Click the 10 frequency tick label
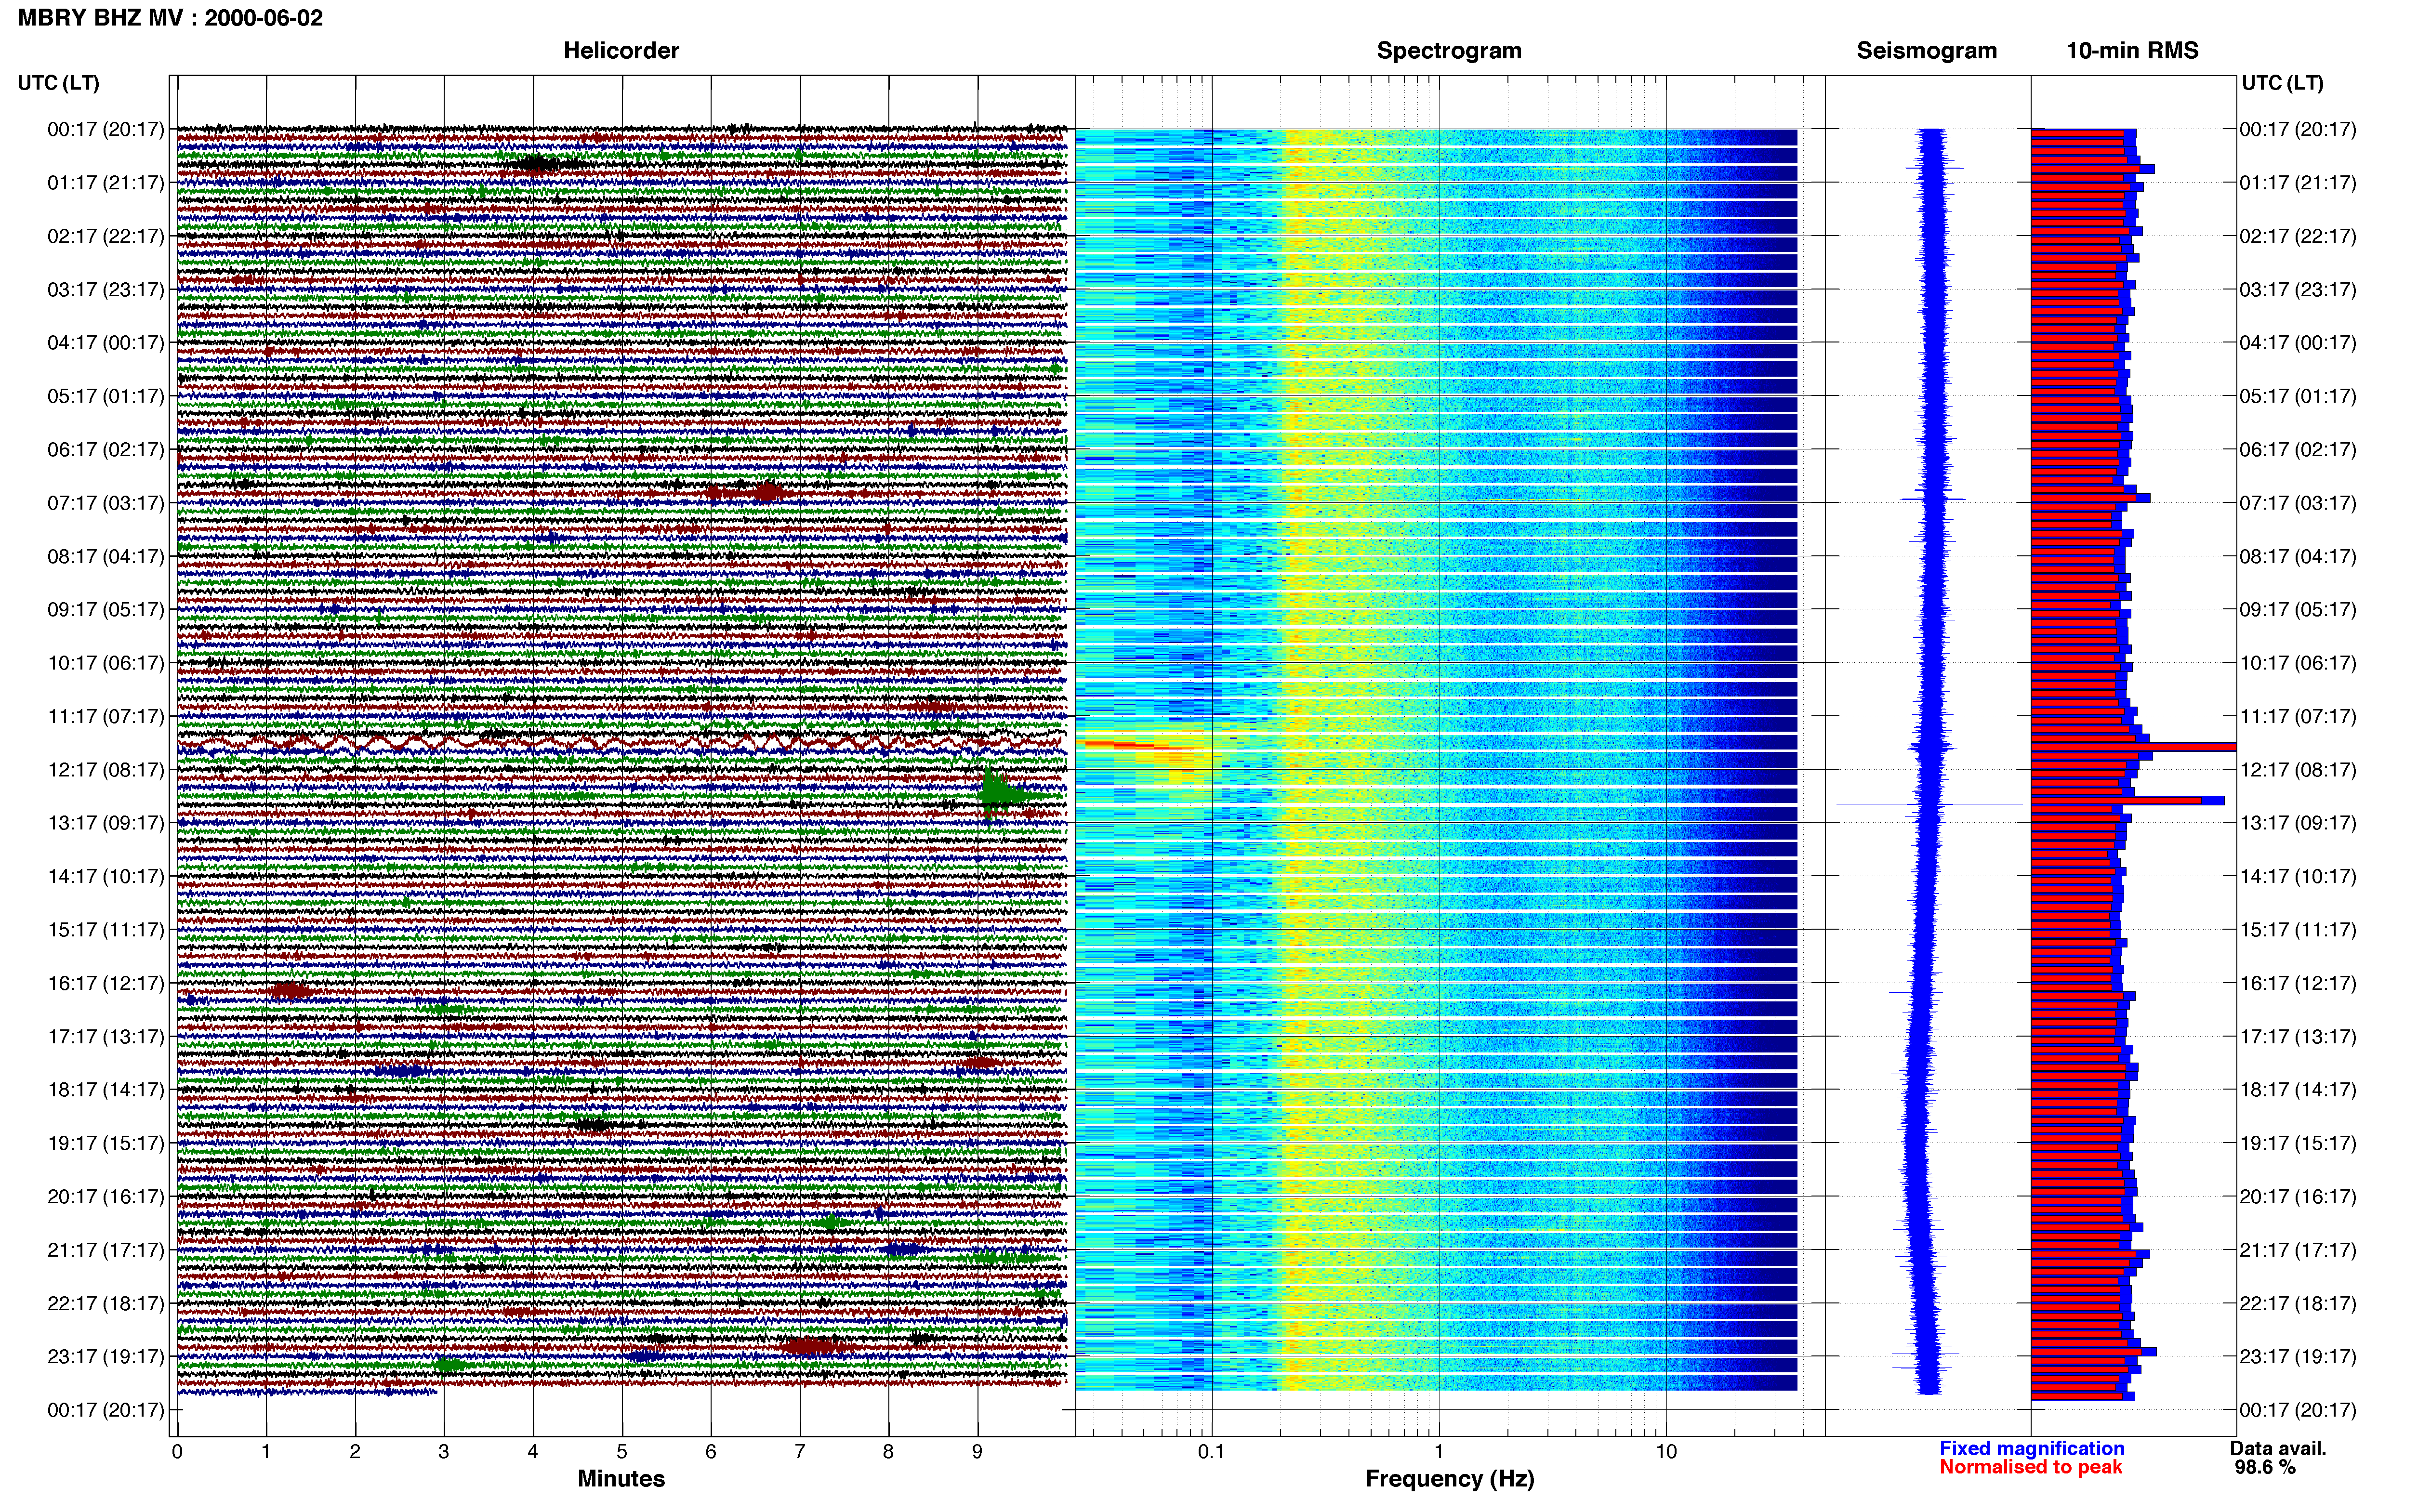2418x1512 pixels. pyautogui.click(x=1666, y=1452)
